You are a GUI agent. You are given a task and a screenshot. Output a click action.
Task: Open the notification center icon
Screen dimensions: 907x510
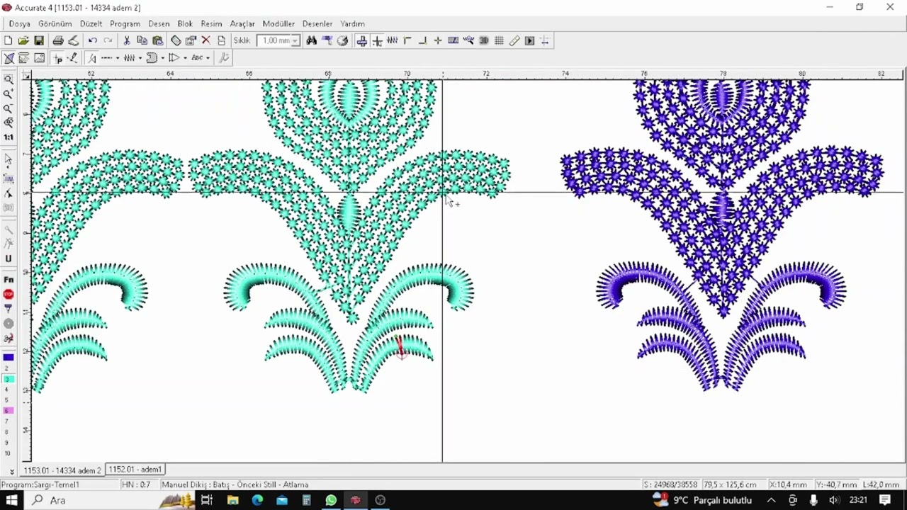(x=885, y=500)
